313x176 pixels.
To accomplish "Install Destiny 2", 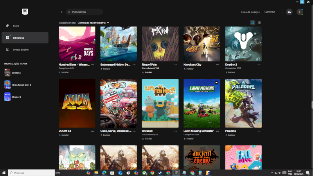I will pyautogui.click(x=230, y=72).
